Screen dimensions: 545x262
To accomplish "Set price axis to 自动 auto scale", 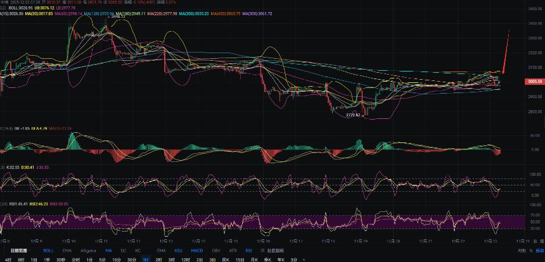I will point(540,251).
